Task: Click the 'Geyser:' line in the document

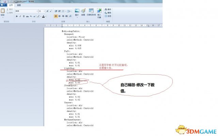Action: [68, 103]
